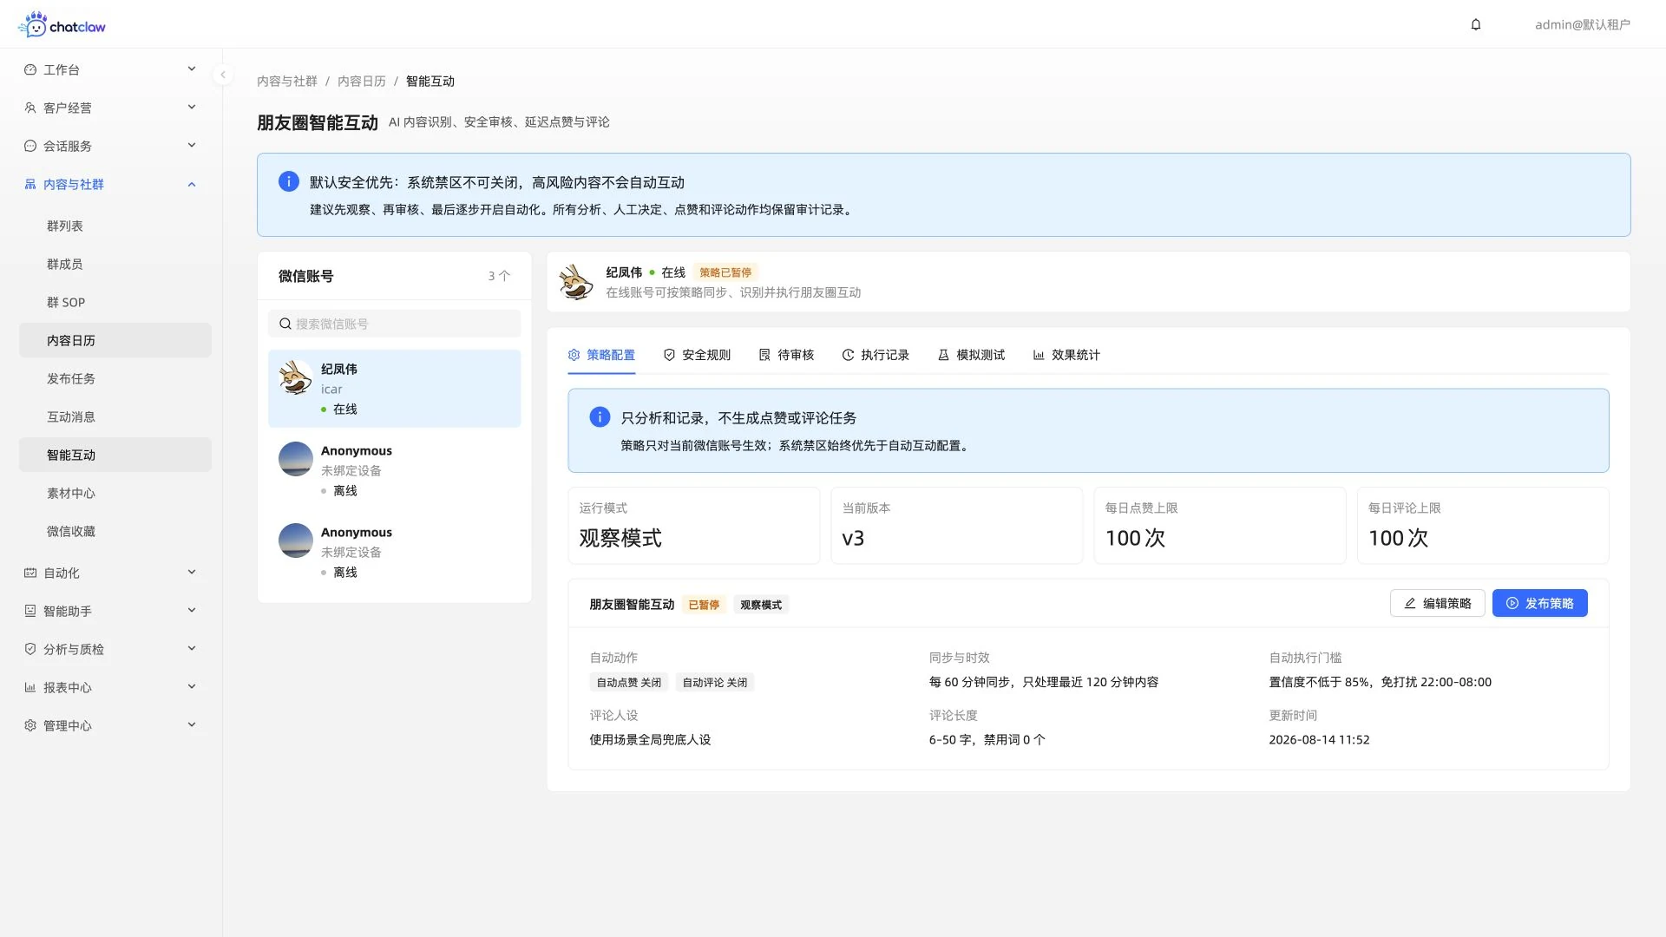Open the 发布任务 menu item
Image resolution: width=1666 pixels, height=937 pixels.
pyautogui.click(x=115, y=378)
